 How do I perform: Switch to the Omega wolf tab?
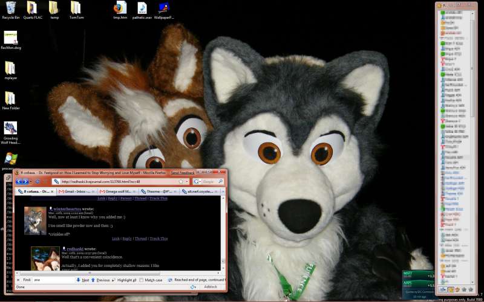click(x=117, y=191)
